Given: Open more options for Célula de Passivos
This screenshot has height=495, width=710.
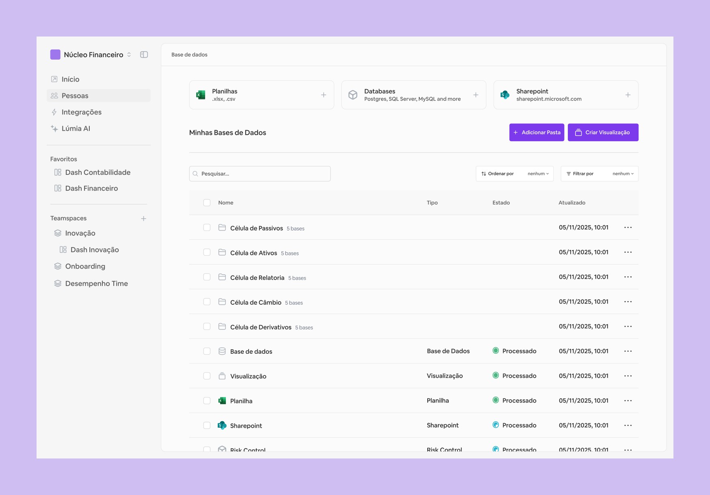Looking at the screenshot, I should click(628, 228).
